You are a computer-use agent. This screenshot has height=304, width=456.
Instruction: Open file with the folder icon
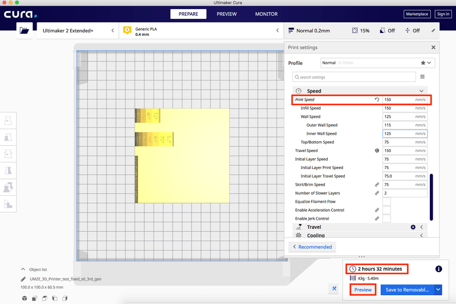point(24,31)
